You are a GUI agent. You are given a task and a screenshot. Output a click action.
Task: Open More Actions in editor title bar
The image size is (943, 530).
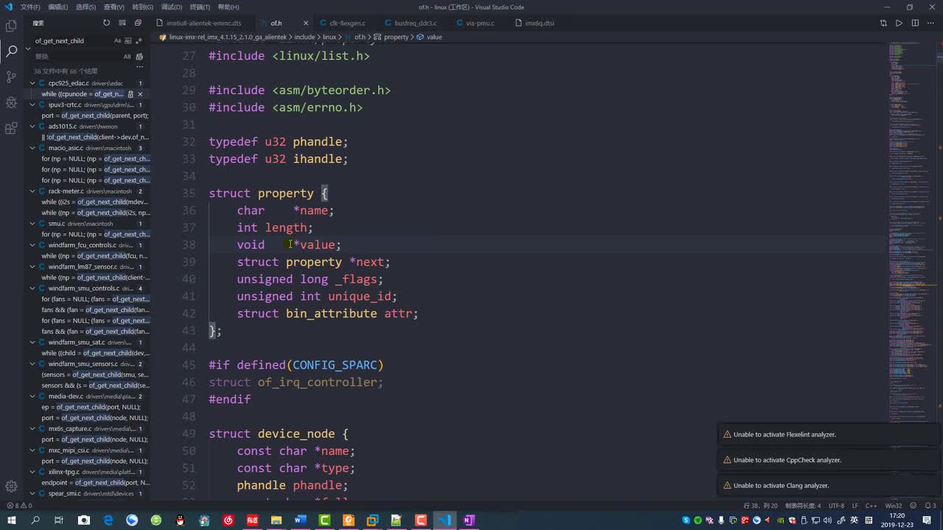pyautogui.click(x=931, y=23)
